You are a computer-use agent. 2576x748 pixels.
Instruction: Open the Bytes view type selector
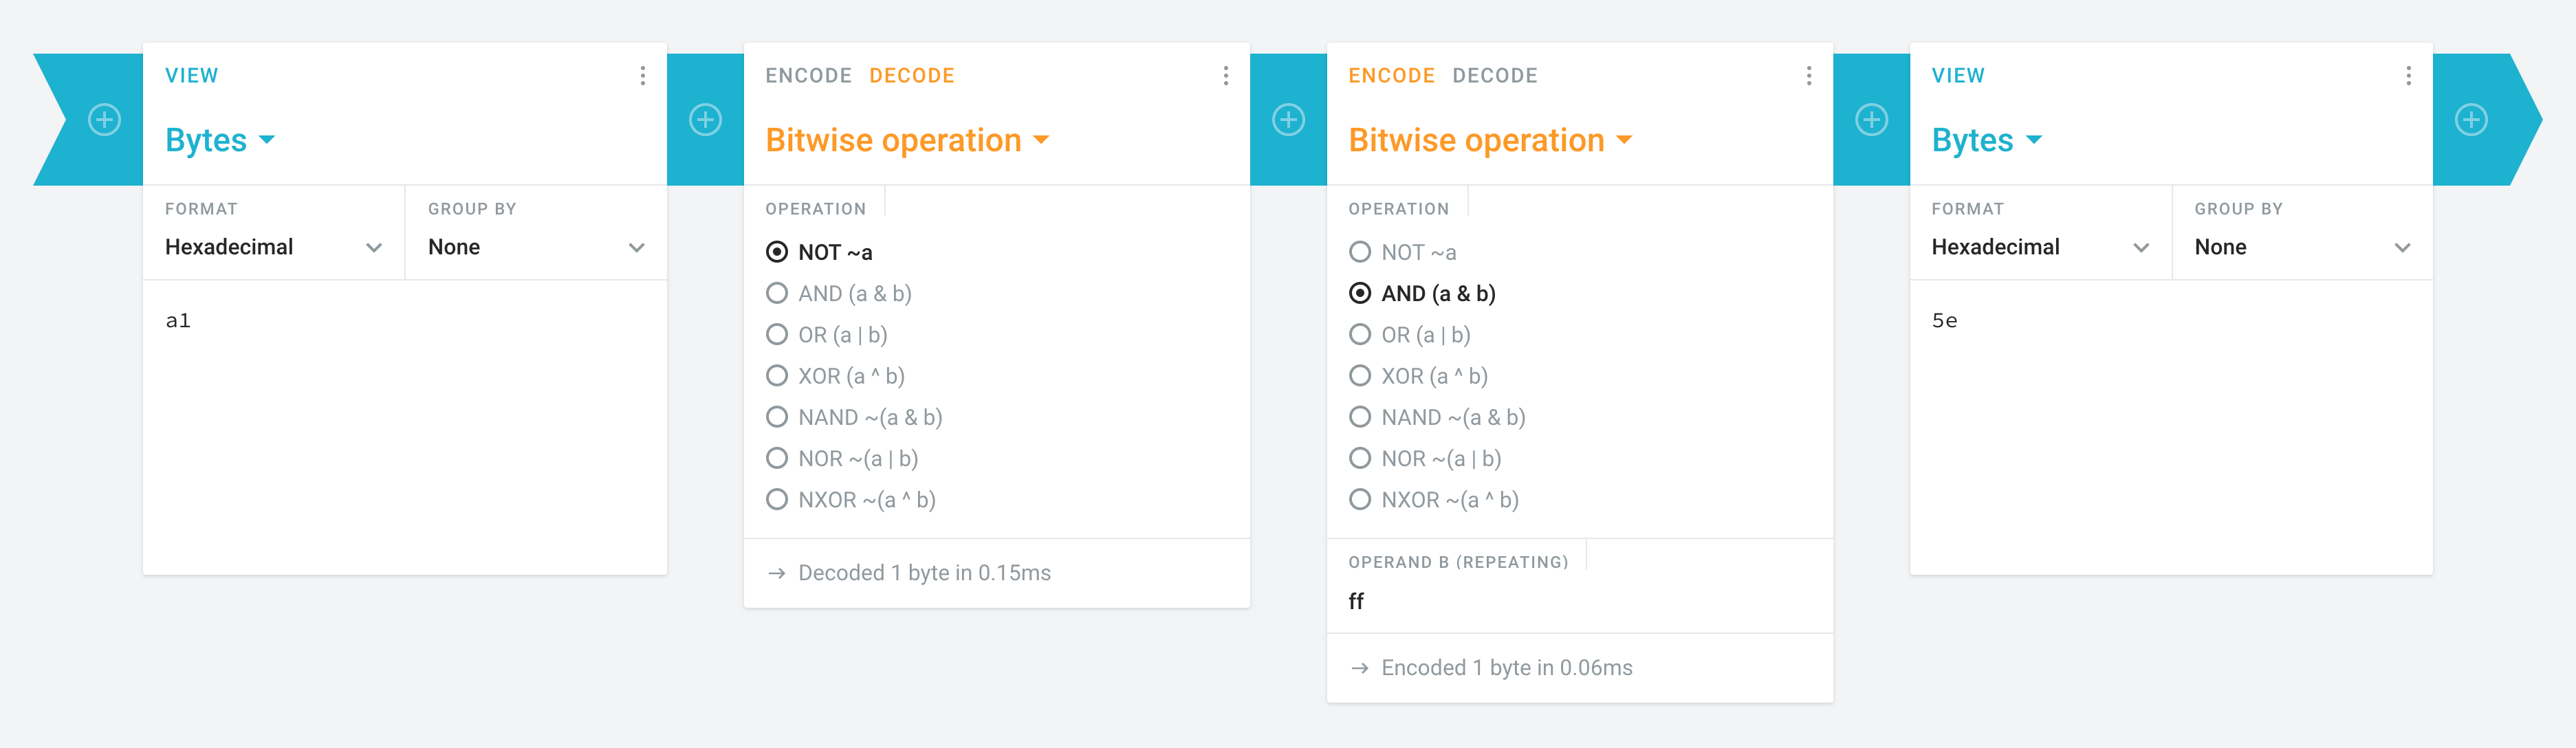pos(219,140)
